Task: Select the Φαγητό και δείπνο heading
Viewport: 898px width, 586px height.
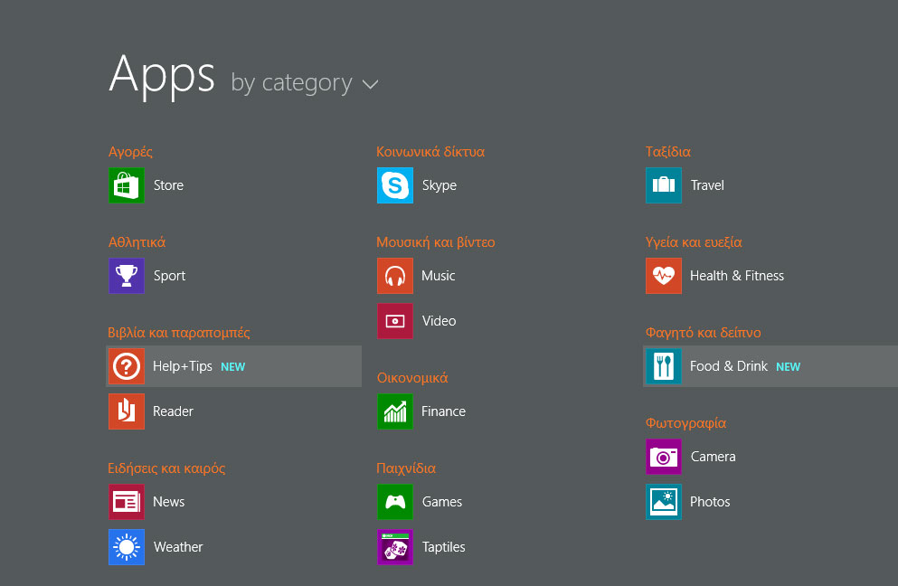Action: click(704, 332)
